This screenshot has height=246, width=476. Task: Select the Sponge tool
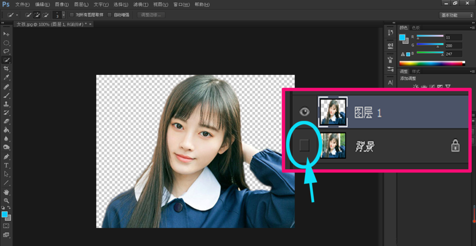coord(6,147)
